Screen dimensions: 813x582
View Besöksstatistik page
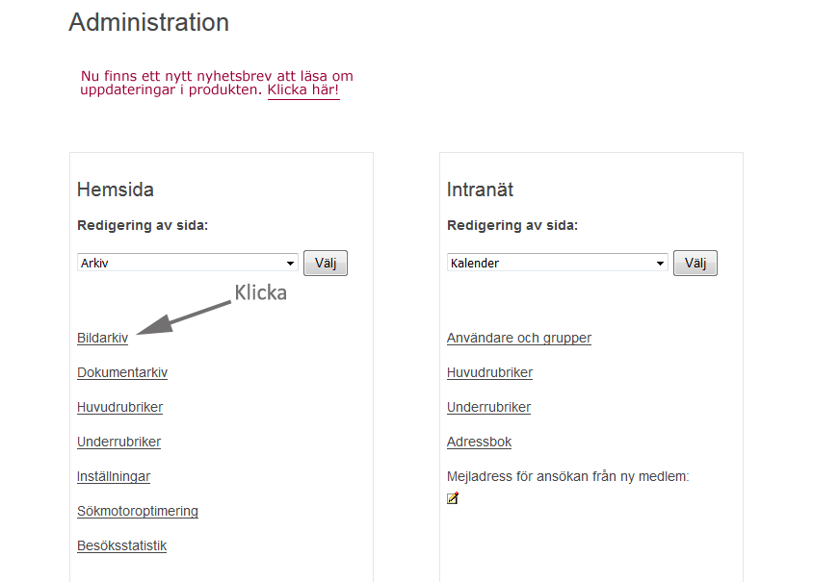pyautogui.click(x=121, y=546)
